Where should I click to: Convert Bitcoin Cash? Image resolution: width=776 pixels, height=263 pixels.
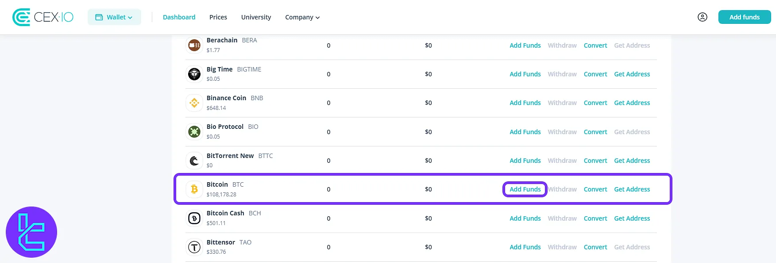click(595, 218)
